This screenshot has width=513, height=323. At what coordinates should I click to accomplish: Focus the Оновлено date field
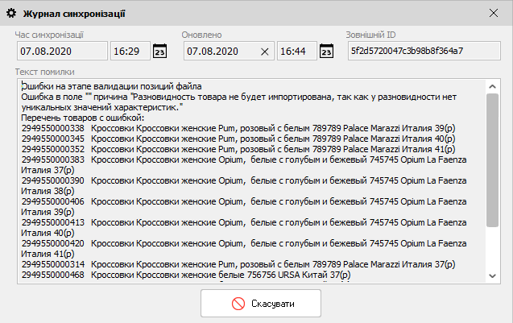coord(219,52)
